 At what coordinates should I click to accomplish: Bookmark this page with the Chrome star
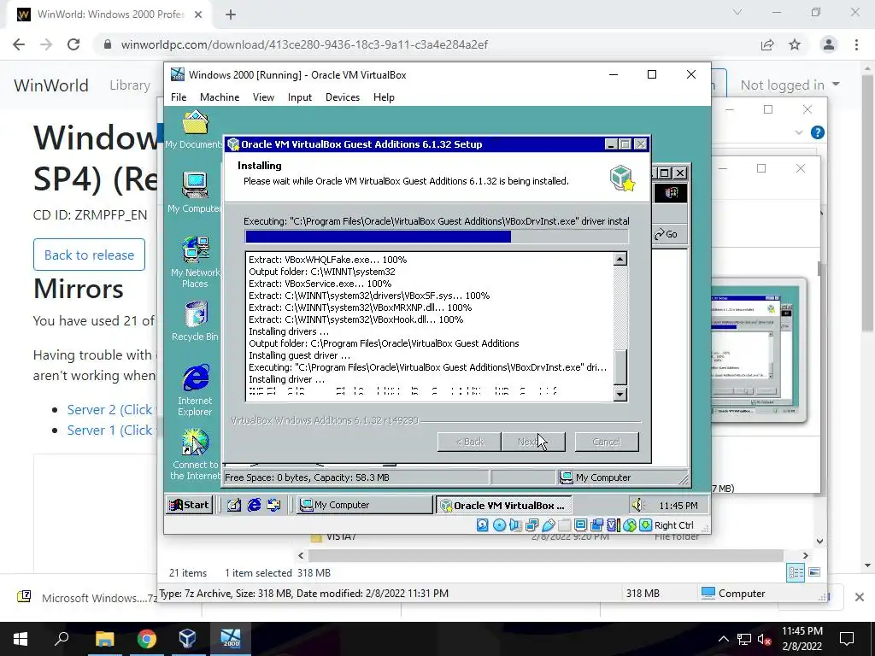point(795,44)
